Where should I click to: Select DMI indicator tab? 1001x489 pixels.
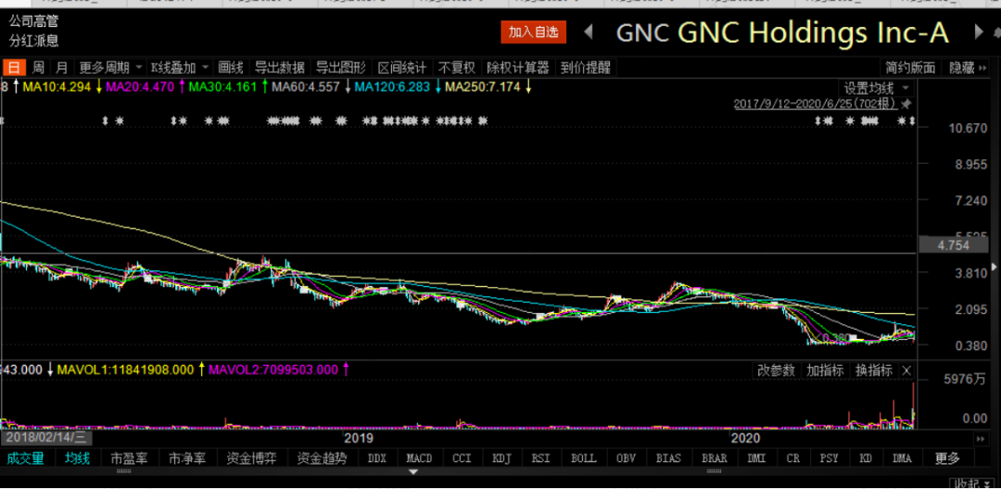coord(756,458)
